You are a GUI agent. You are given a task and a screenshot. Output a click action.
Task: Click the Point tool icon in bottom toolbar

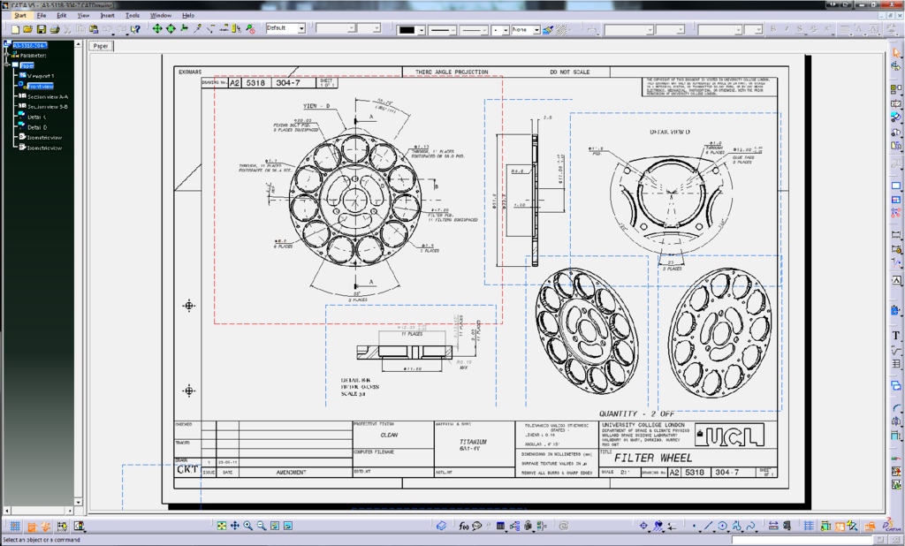coord(695,526)
